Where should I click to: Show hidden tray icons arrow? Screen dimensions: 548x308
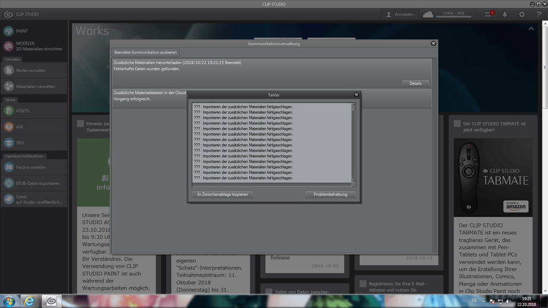pyautogui.click(x=484, y=301)
